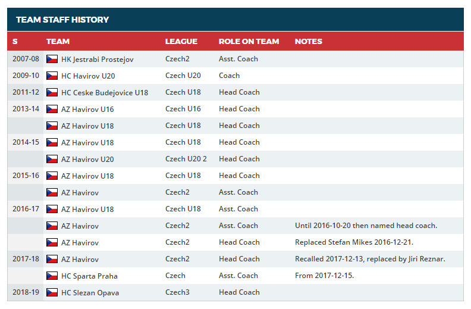
Task: Click flag icon next to HC Ceske Budejovice U18
Action: pyautogui.click(x=52, y=92)
